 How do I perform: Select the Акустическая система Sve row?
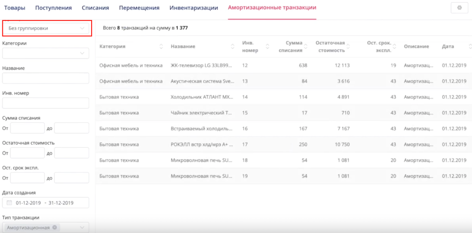[284, 81]
